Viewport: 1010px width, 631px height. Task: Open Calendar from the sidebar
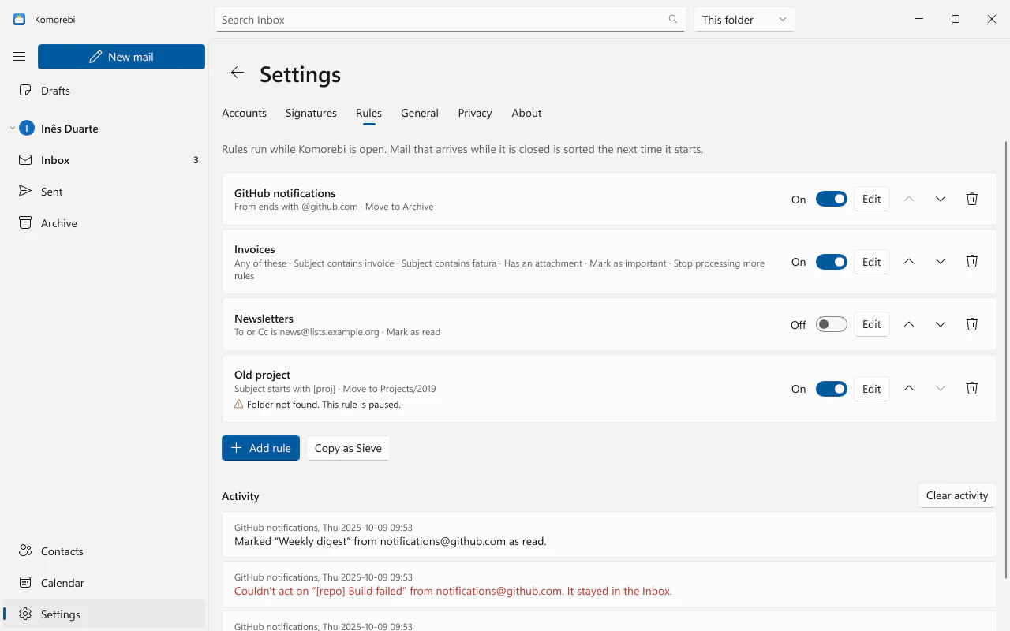[x=104, y=583]
